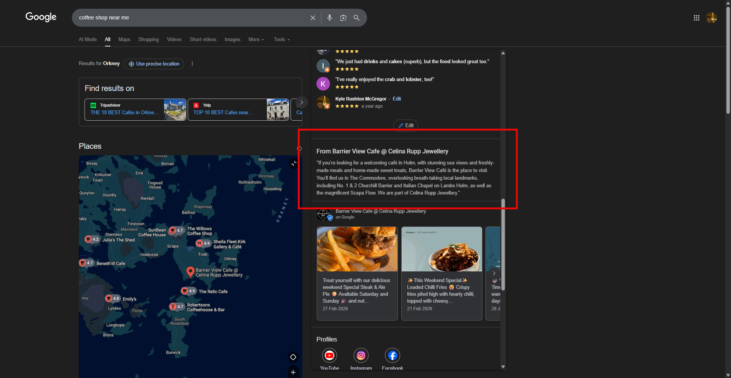Open Tripadvisor 10 BEST Cafés result
The image size is (731, 378).
[x=135, y=110]
